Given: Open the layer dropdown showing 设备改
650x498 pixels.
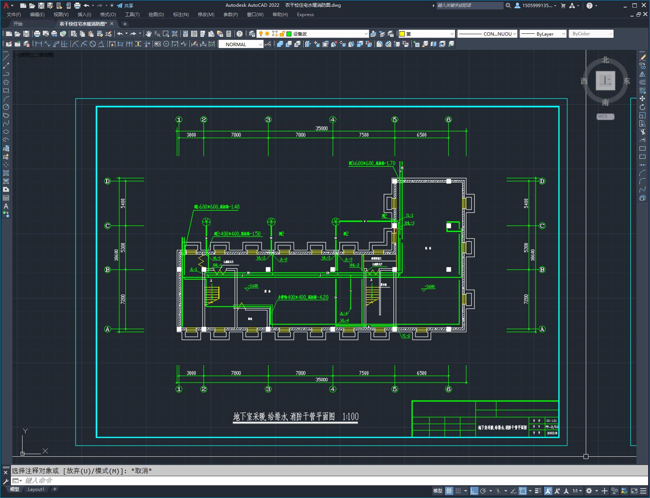Looking at the screenshot, I should click(x=313, y=34).
